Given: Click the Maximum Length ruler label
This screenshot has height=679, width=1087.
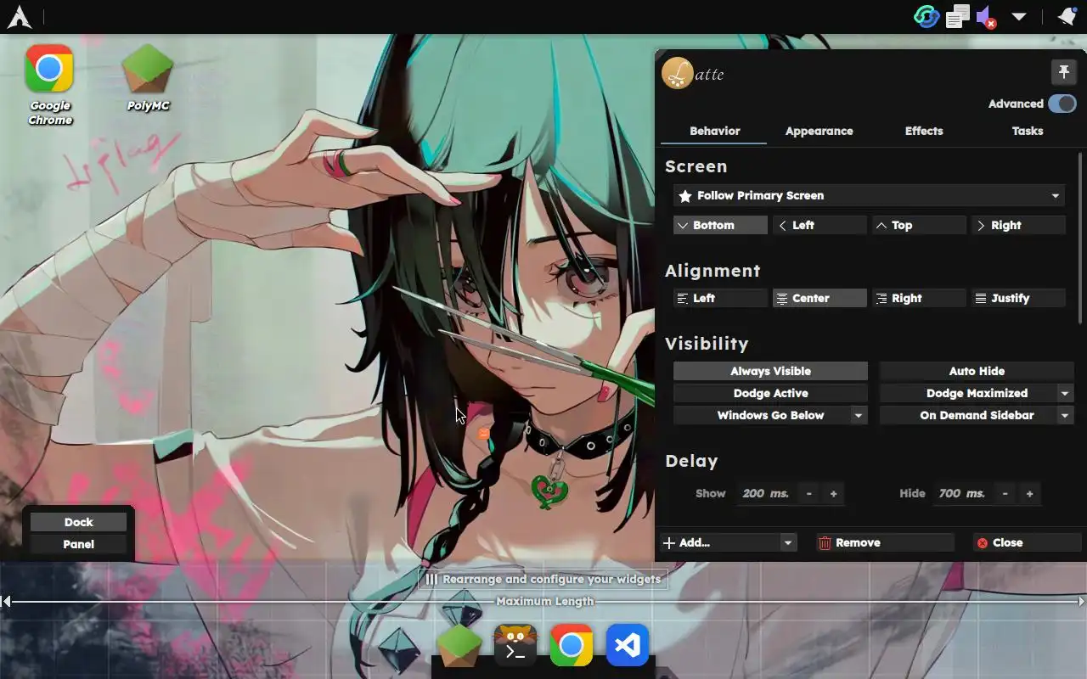Looking at the screenshot, I should (545, 601).
